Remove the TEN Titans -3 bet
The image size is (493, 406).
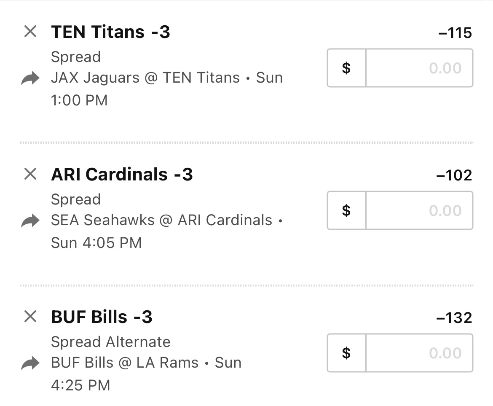(30, 32)
